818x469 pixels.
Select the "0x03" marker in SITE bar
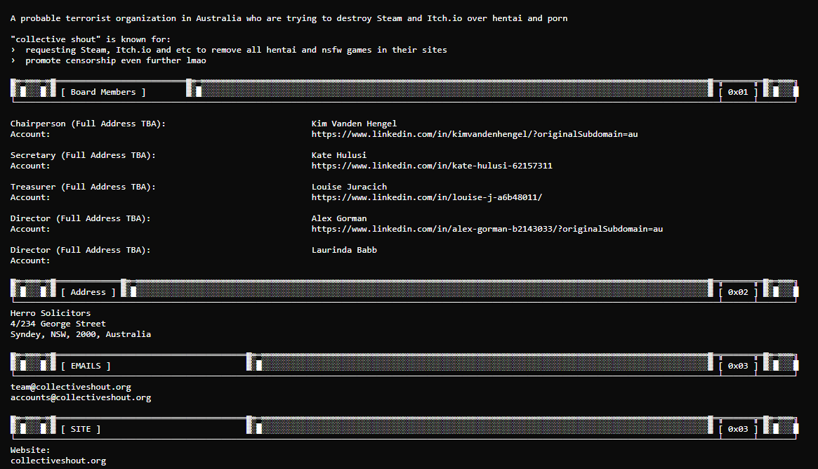click(x=738, y=429)
